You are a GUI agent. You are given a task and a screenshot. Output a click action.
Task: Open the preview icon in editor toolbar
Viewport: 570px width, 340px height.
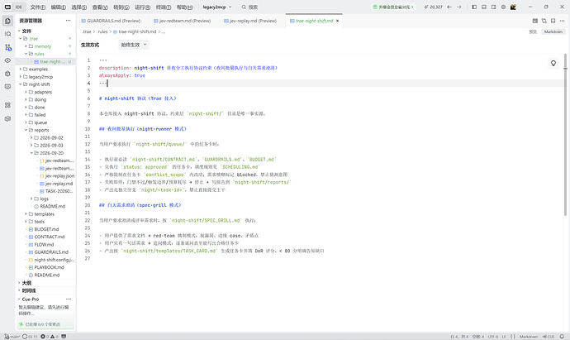535,21
